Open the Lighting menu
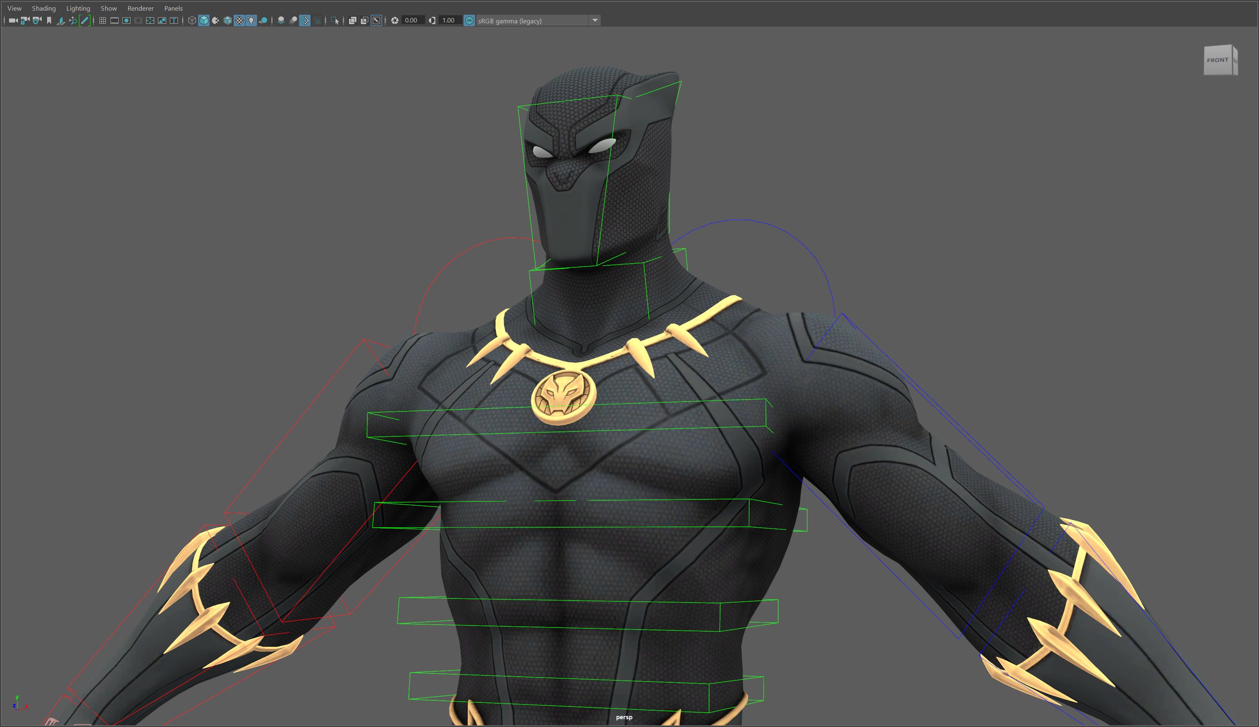The image size is (1259, 727). pos(78,8)
